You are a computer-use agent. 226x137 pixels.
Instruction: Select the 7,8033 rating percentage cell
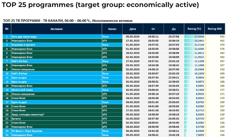pyautogui.click(x=194, y=135)
